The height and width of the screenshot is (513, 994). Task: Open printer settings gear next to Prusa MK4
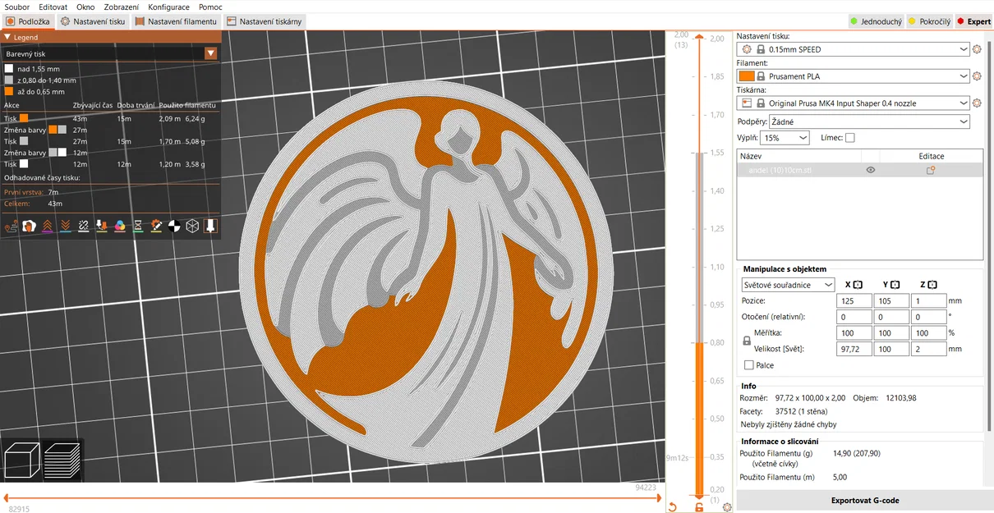[977, 103]
